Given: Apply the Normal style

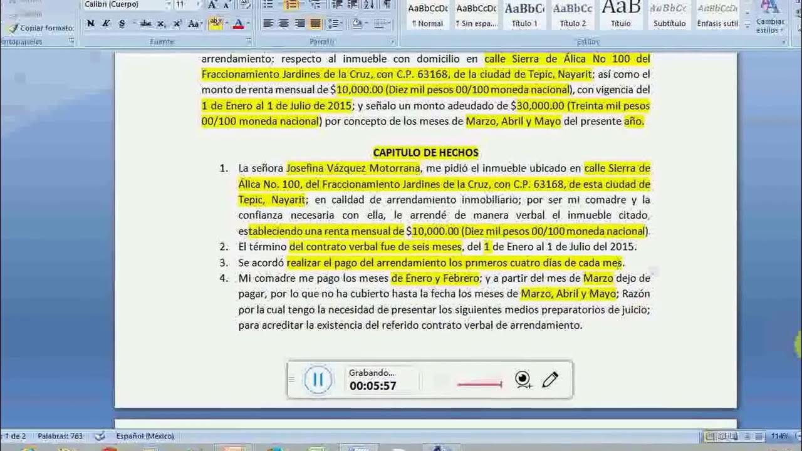Looking at the screenshot, I should coord(427,14).
